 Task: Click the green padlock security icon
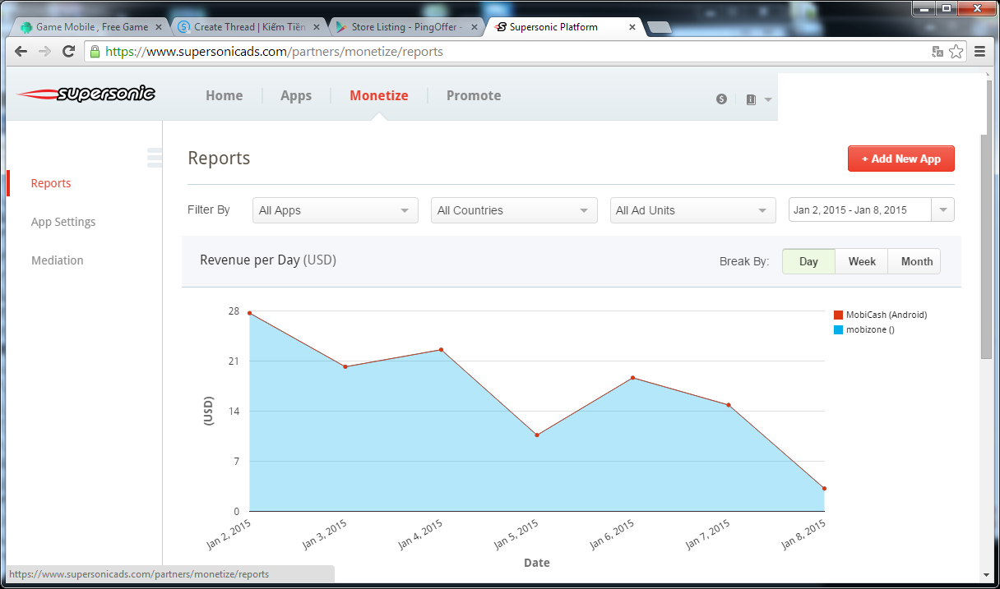point(95,51)
